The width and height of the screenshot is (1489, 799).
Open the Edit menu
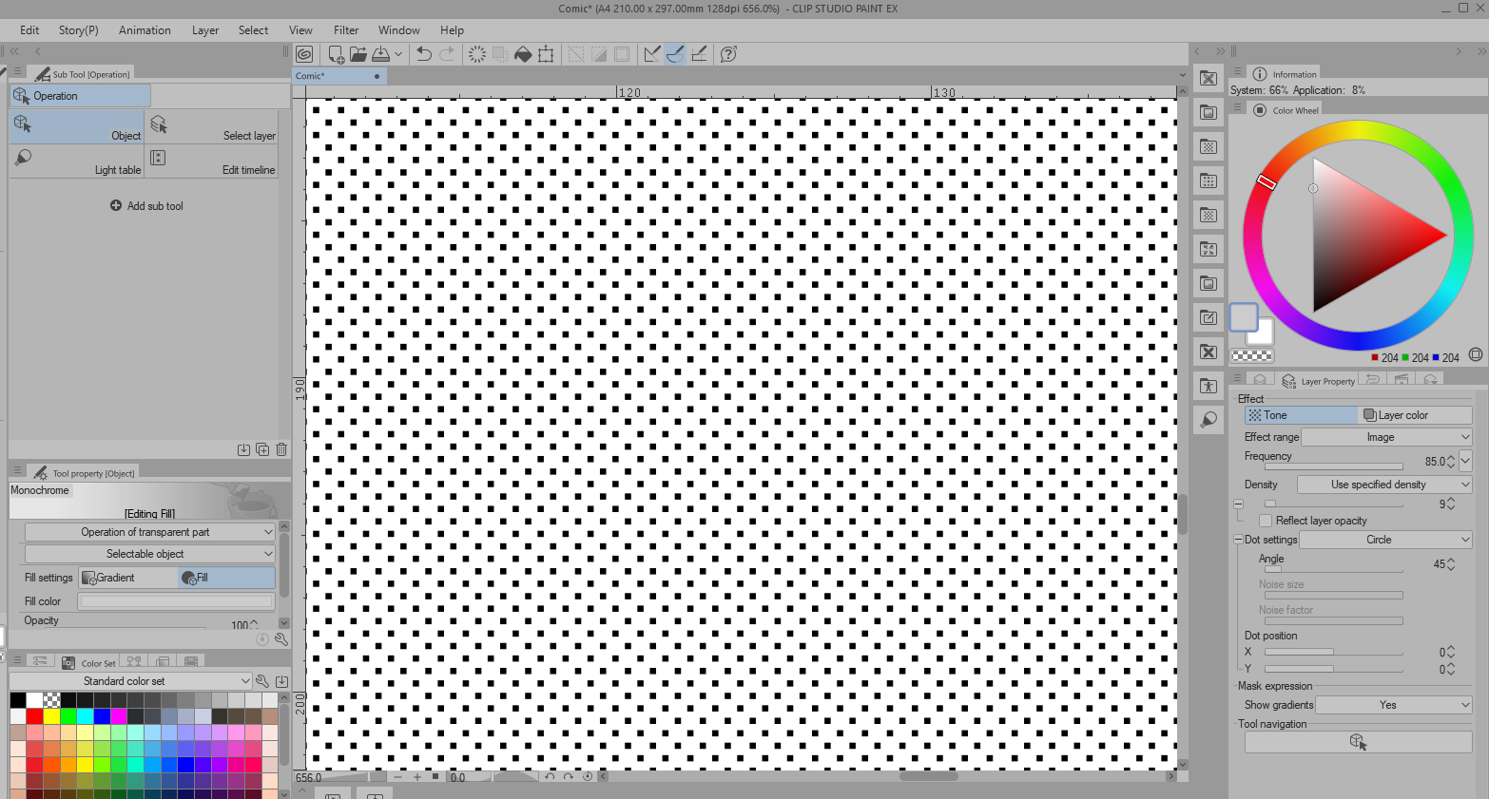coord(29,30)
